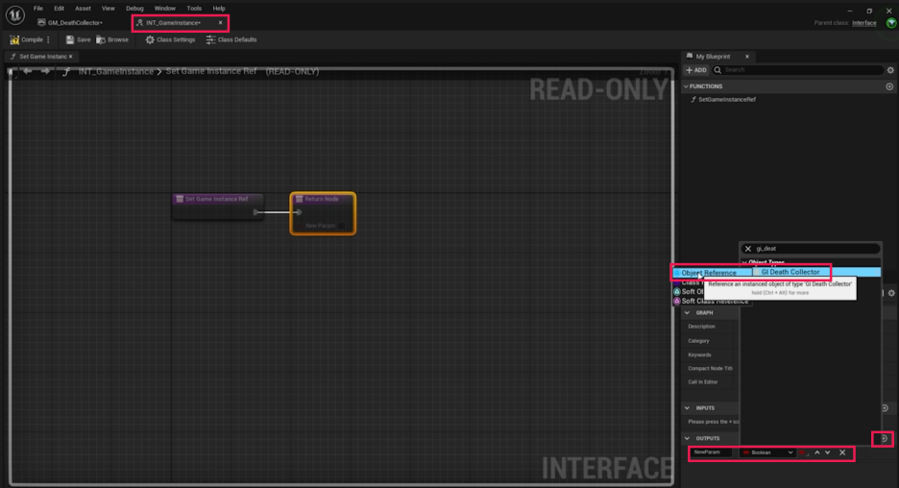
Task: Save the blueprint asset
Action: tap(78, 39)
